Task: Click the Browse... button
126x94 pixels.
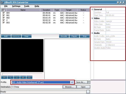Action: coord(70,87)
